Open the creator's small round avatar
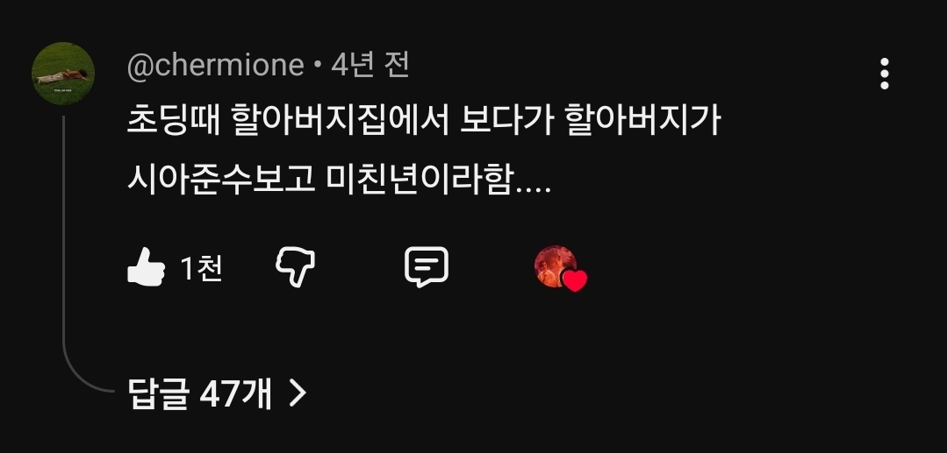The height and width of the screenshot is (453, 947). (x=555, y=266)
